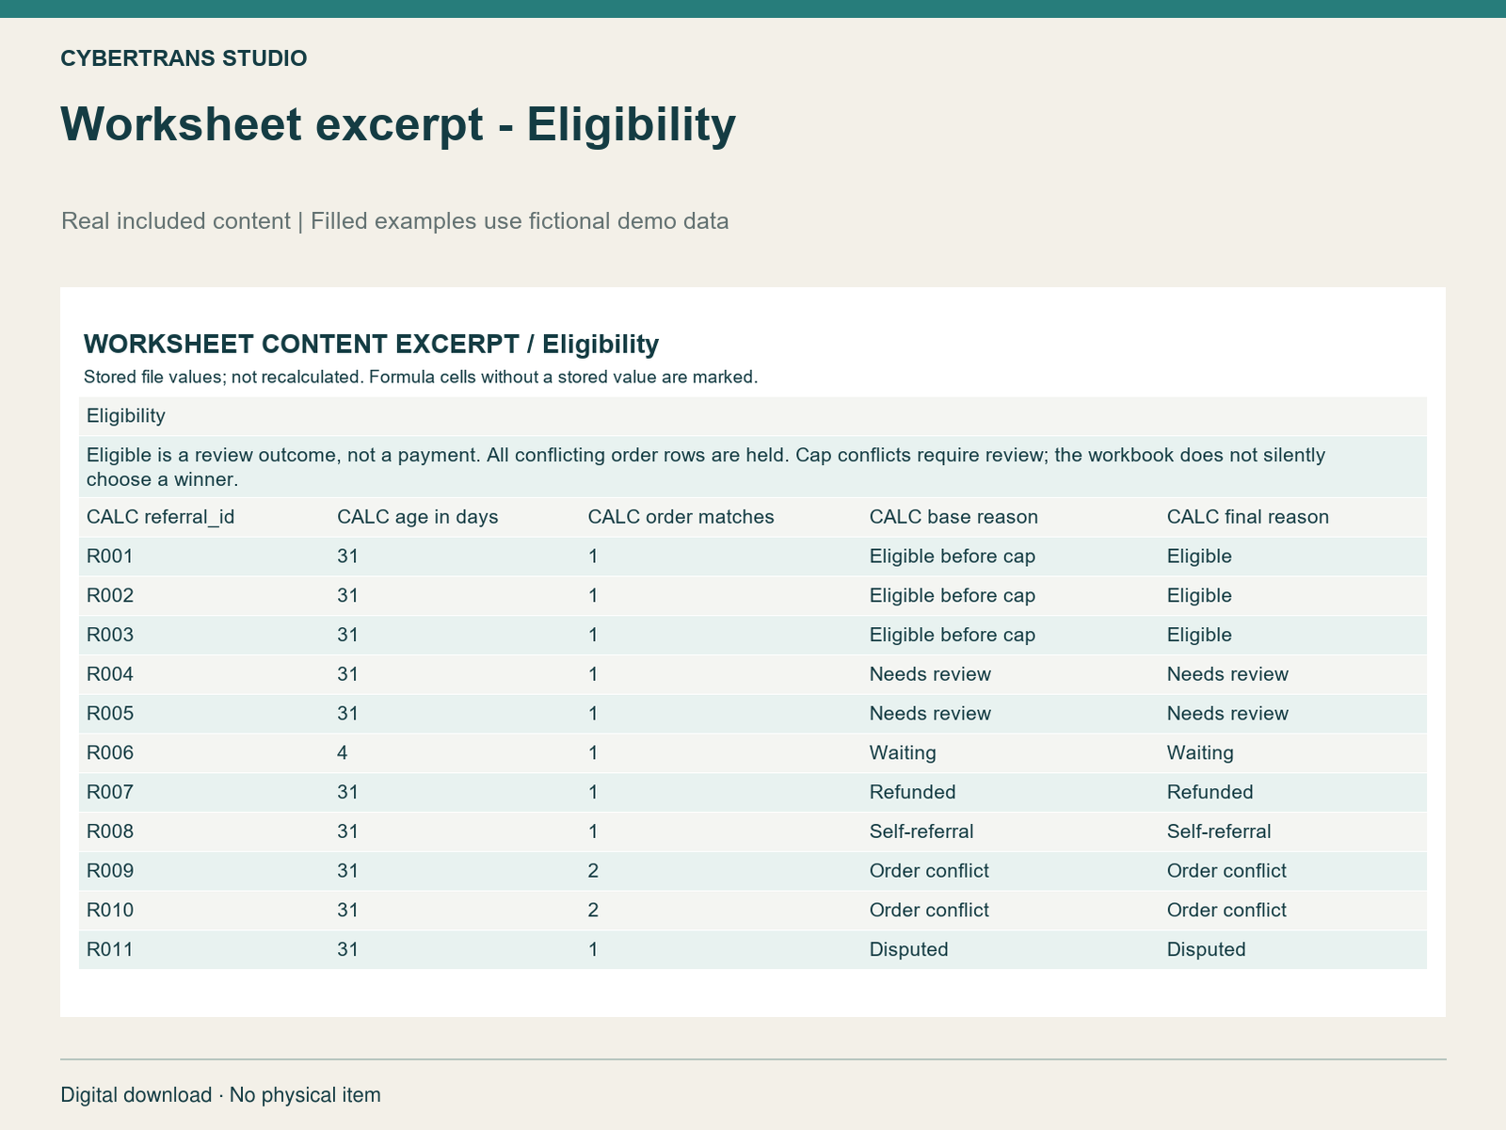This screenshot has width=1506, height=1130.
Task: Click the 'CALC order matches' column header
Action: (681, 517)
